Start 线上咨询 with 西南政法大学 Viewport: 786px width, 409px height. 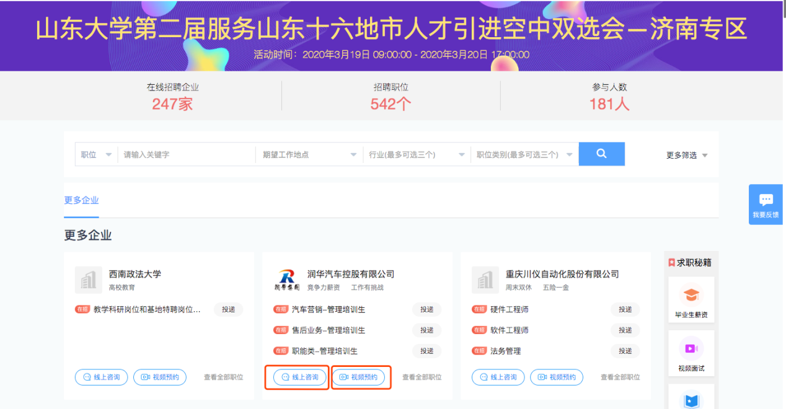pyautogui.click(x=102, y=377)
